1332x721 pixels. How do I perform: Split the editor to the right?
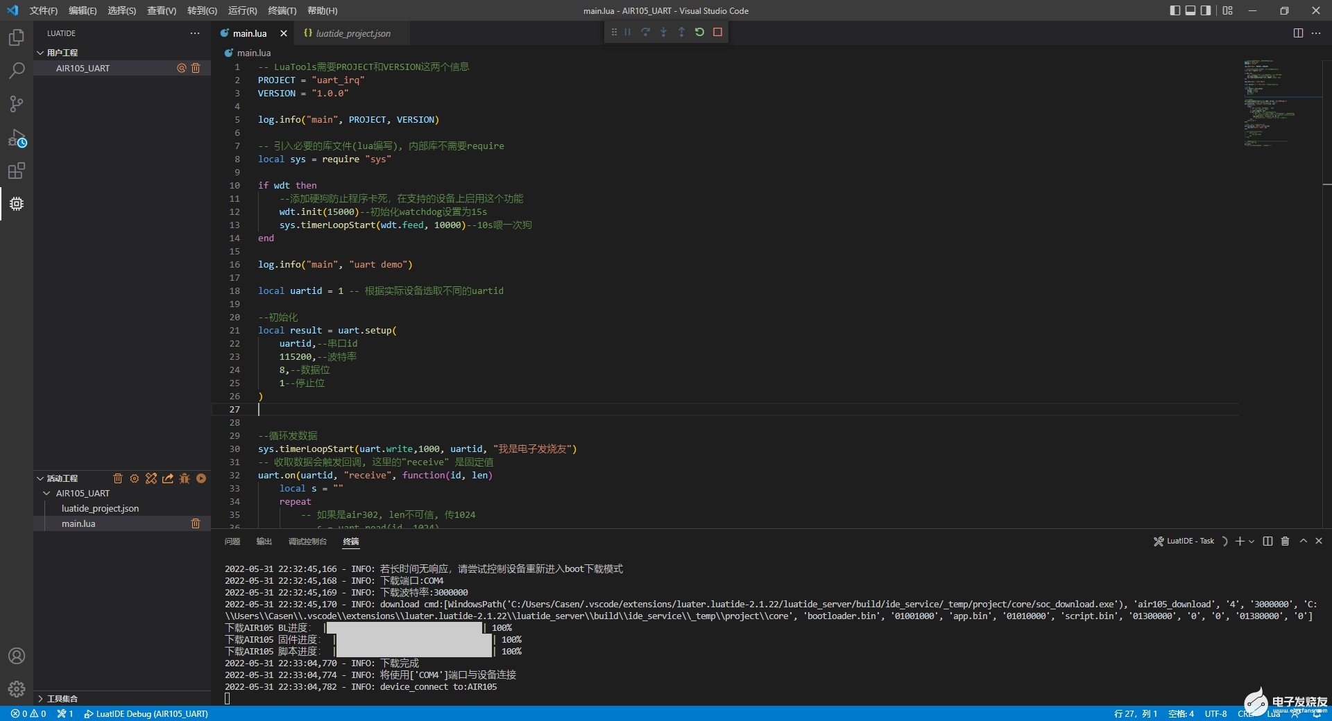pos(1298,33)
